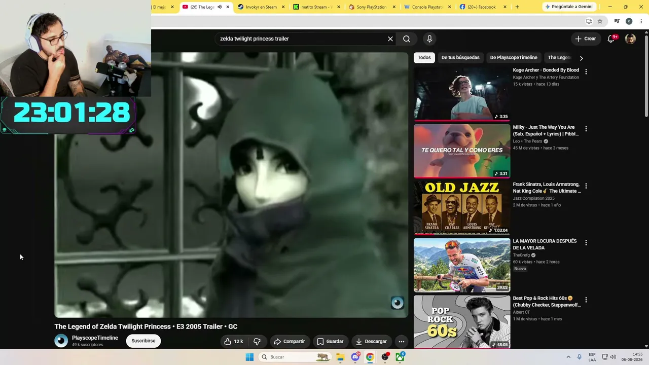Show hidden system tray icons
Image resolution: width=649 pixels, height=365 pixels.
click(x=568, y=357)
